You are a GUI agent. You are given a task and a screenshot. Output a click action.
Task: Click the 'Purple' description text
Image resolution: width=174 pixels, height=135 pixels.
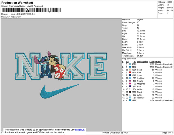coord(140,81)
